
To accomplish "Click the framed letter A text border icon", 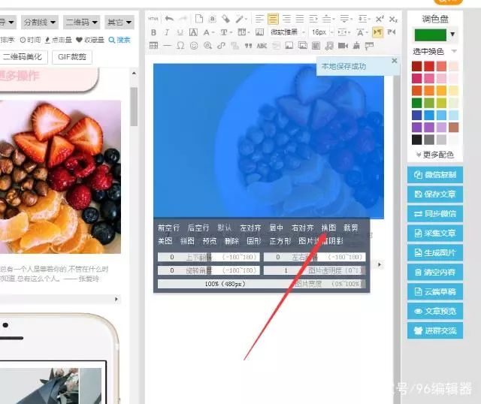I will point(193,32).
